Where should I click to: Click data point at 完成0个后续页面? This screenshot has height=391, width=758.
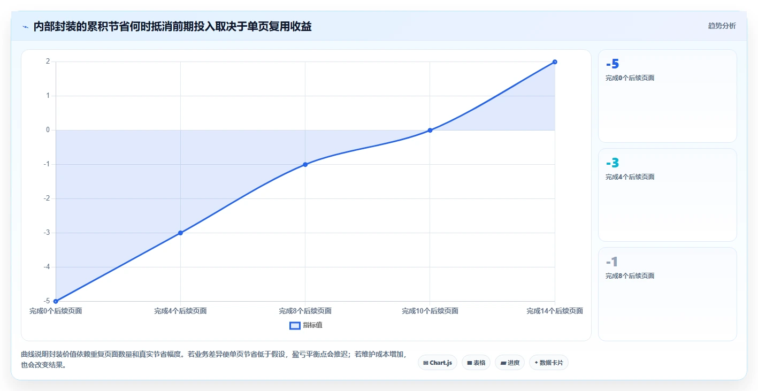pyautogui.click(x=56, y=301)
